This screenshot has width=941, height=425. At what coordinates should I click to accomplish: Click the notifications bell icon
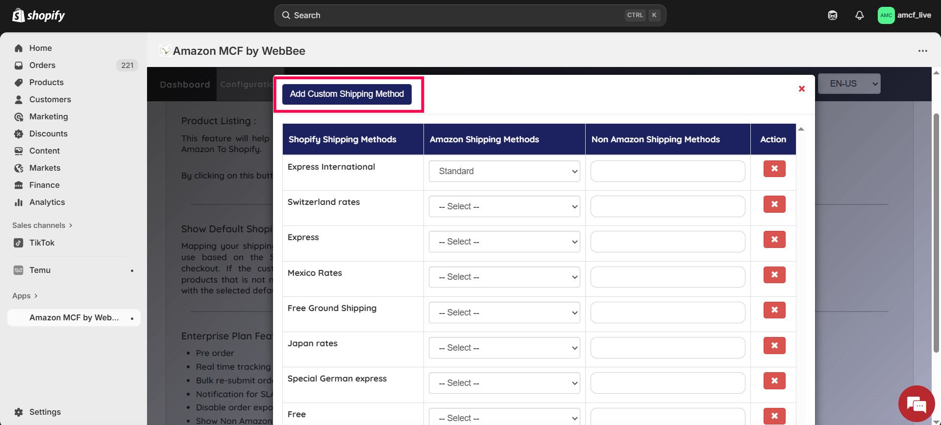coord(859,15)
